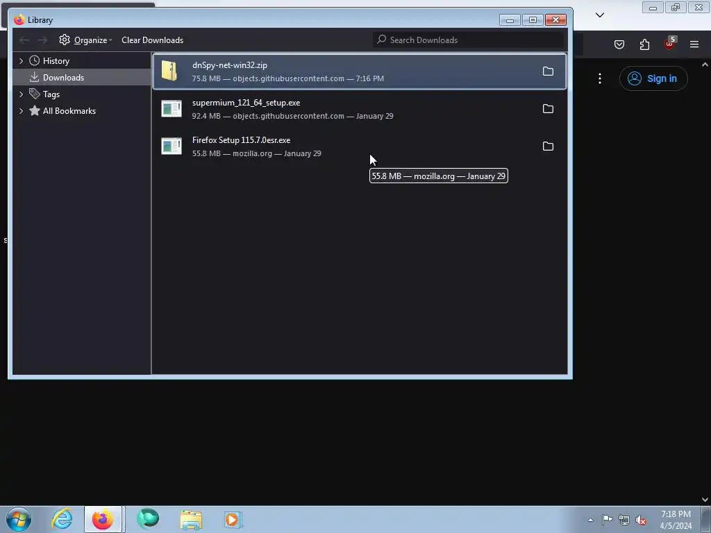Open Supermium browser from taskbar

(149, 519)
